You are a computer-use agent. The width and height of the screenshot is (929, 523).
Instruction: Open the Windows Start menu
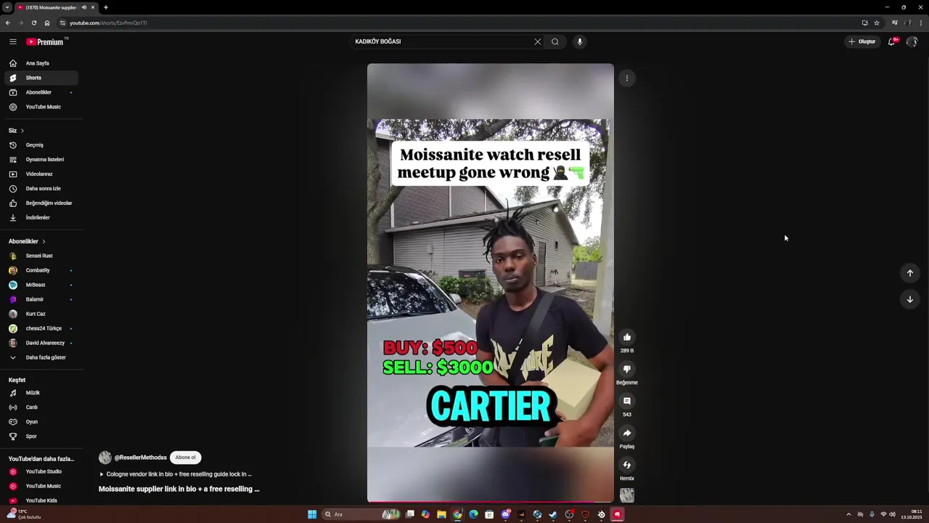click(312, 514)
